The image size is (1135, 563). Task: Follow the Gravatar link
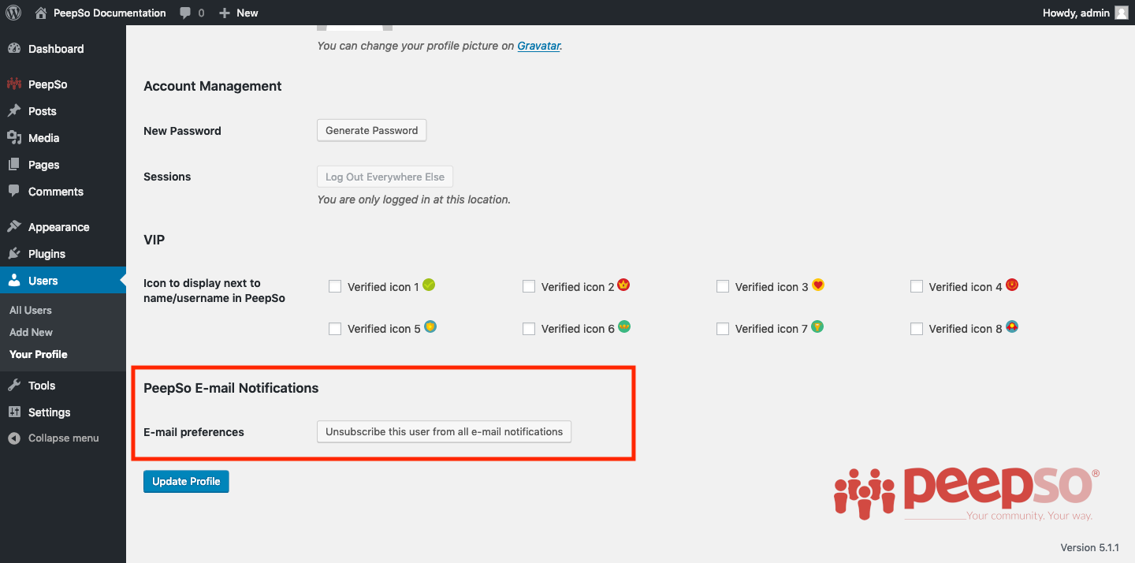coord(539,46)
